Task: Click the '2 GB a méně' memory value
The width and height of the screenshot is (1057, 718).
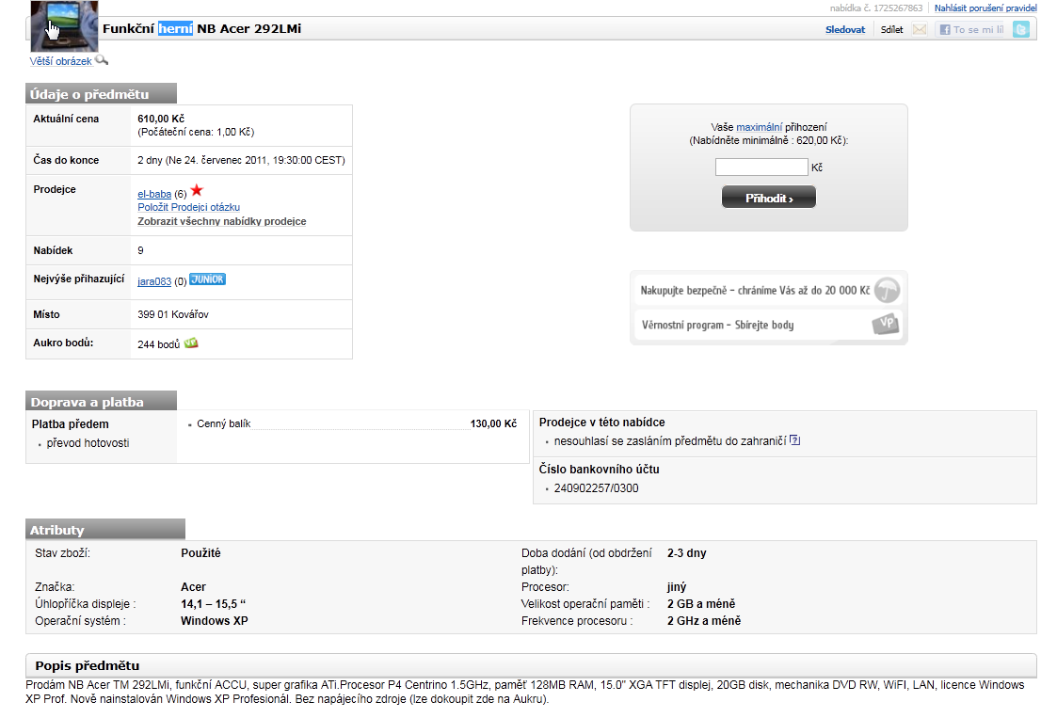Action: click(701, 603)
